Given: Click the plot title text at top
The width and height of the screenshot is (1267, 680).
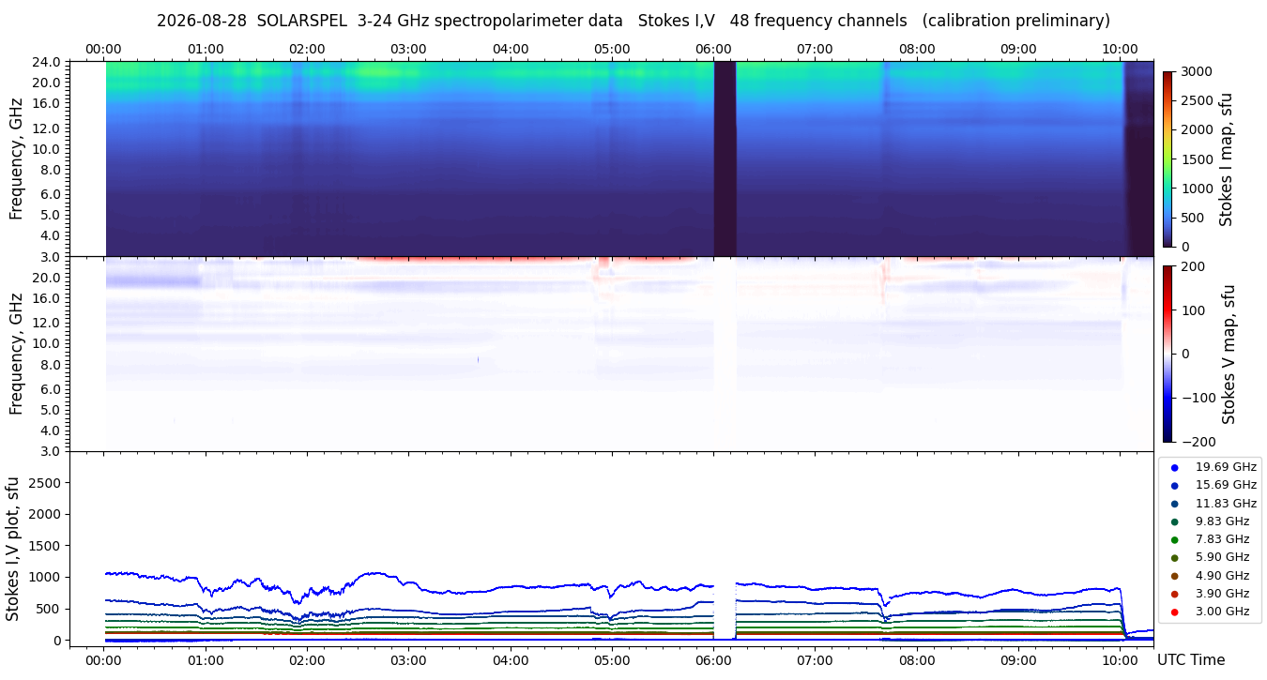Looking at the screenshot, I should (x=633, y=21).
